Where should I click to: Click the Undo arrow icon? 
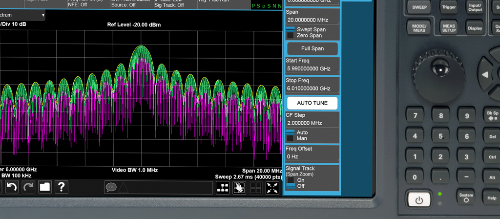(12, 186)
